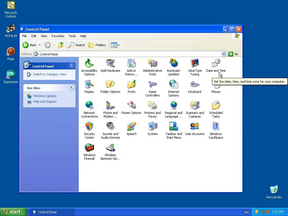
Task: Expand the Back button history arrow
Action: click(x=40, y=45)
